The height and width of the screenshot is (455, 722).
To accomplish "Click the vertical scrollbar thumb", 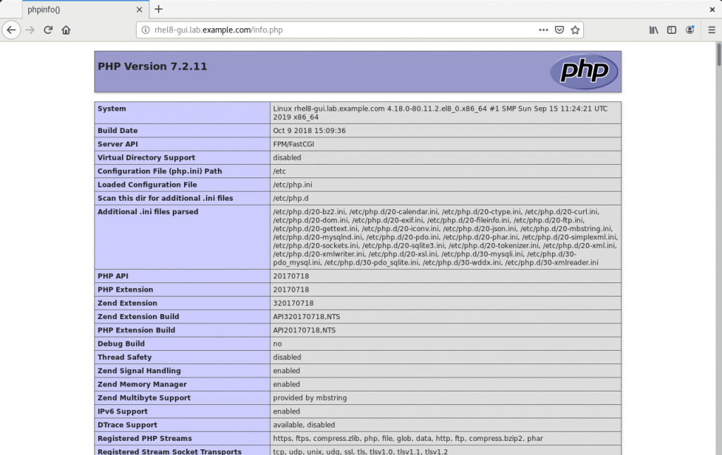I will click(x=718, y=54).
